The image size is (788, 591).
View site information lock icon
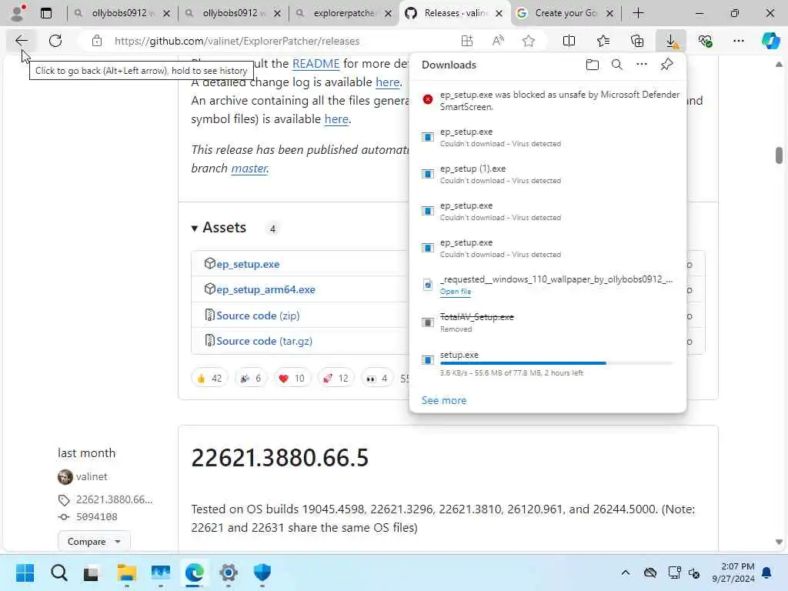pos(97,41)
